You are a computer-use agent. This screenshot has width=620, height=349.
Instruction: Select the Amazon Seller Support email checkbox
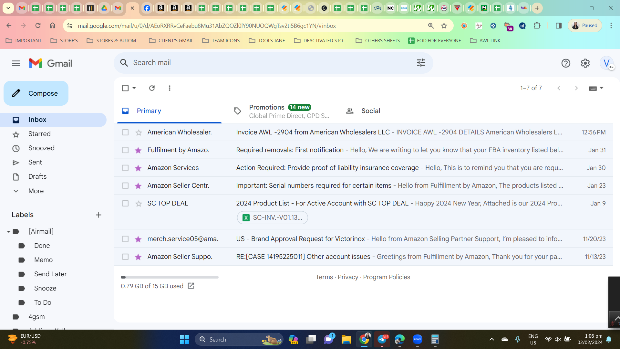tap(125, 257)
